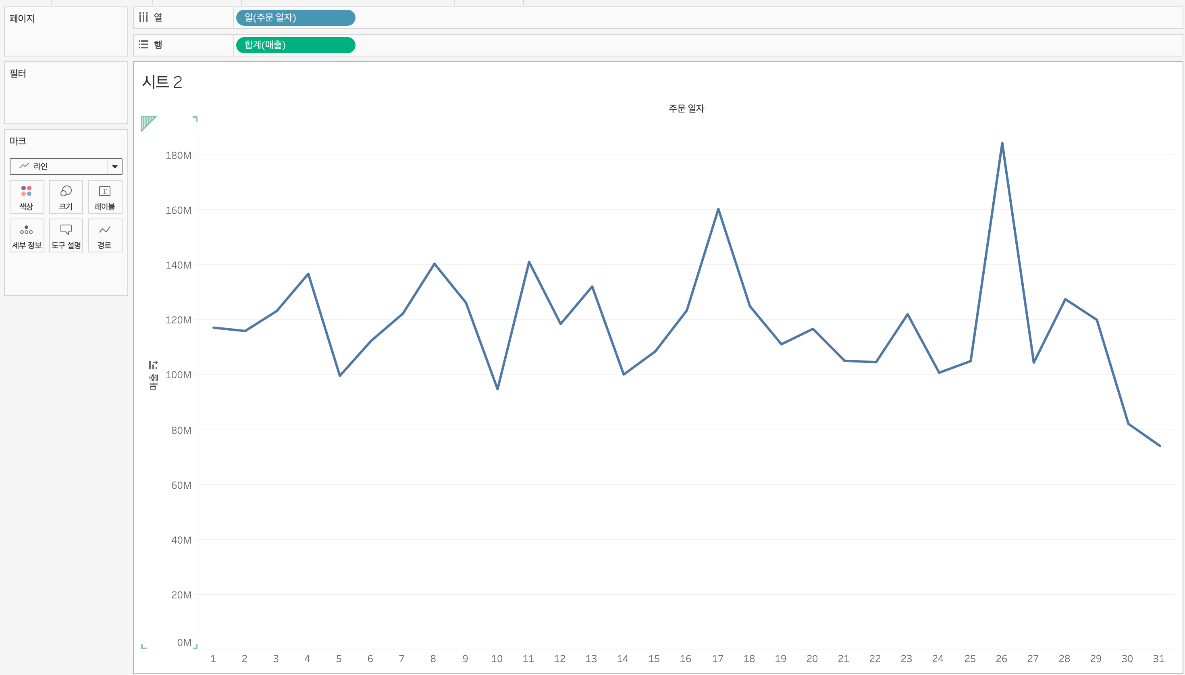Click the 시트 2 sheet title
Viewport: 1185px width, 675px height.
tap(162, 82)
